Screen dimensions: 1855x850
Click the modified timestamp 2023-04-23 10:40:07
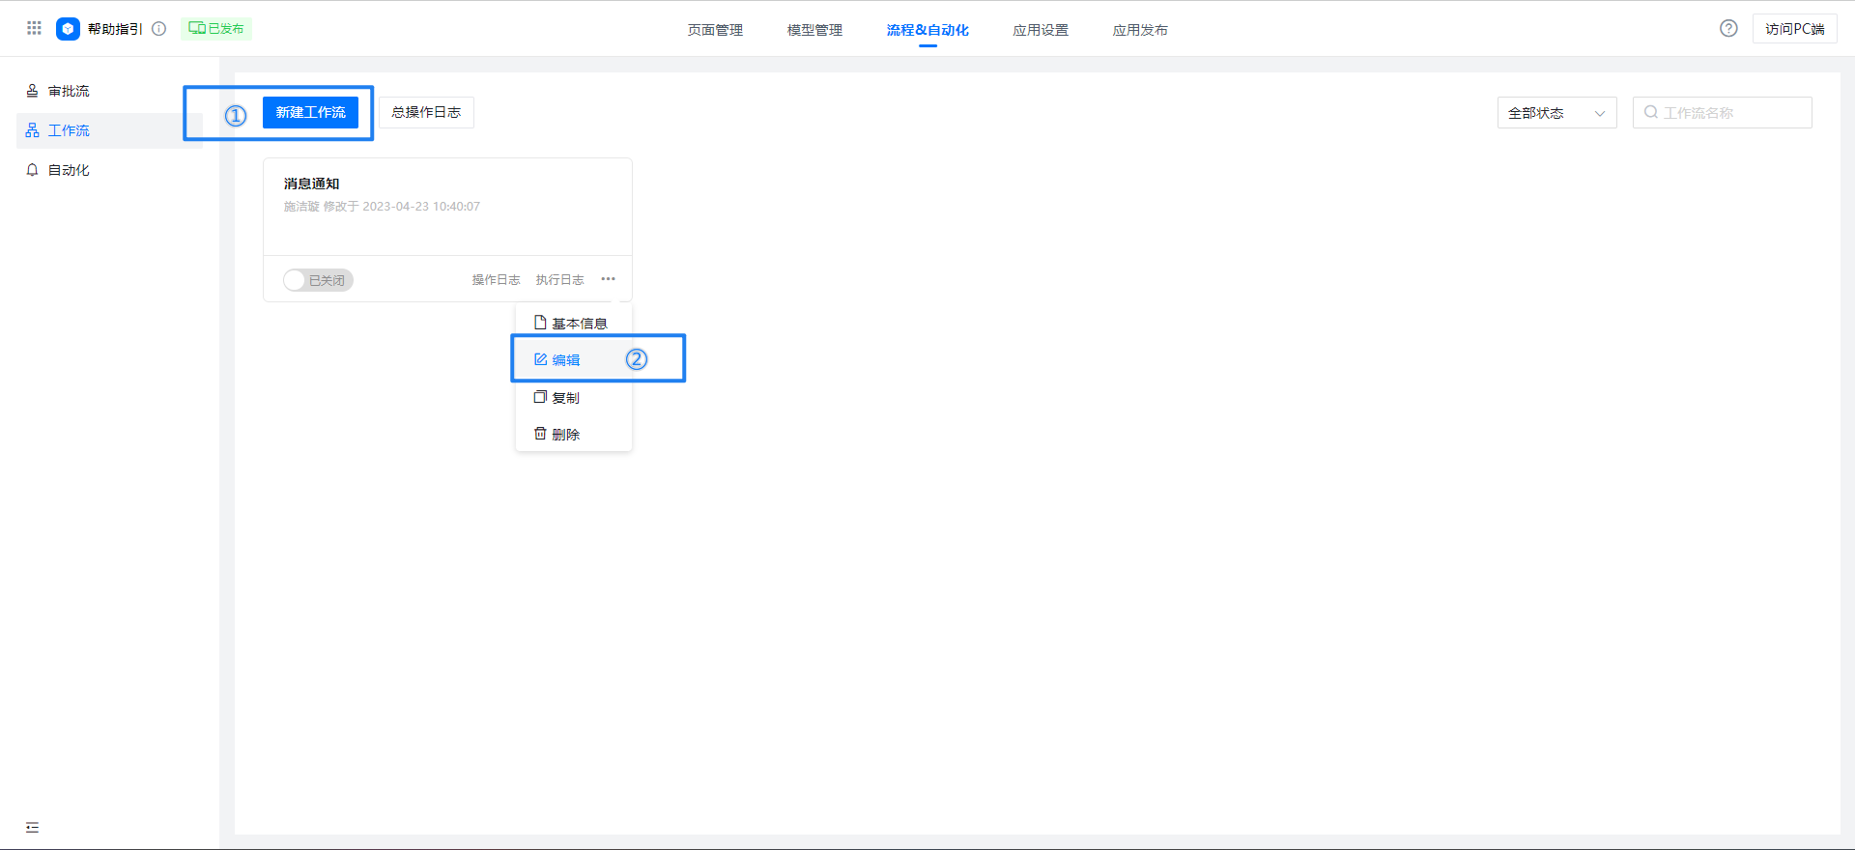[421, 207]
